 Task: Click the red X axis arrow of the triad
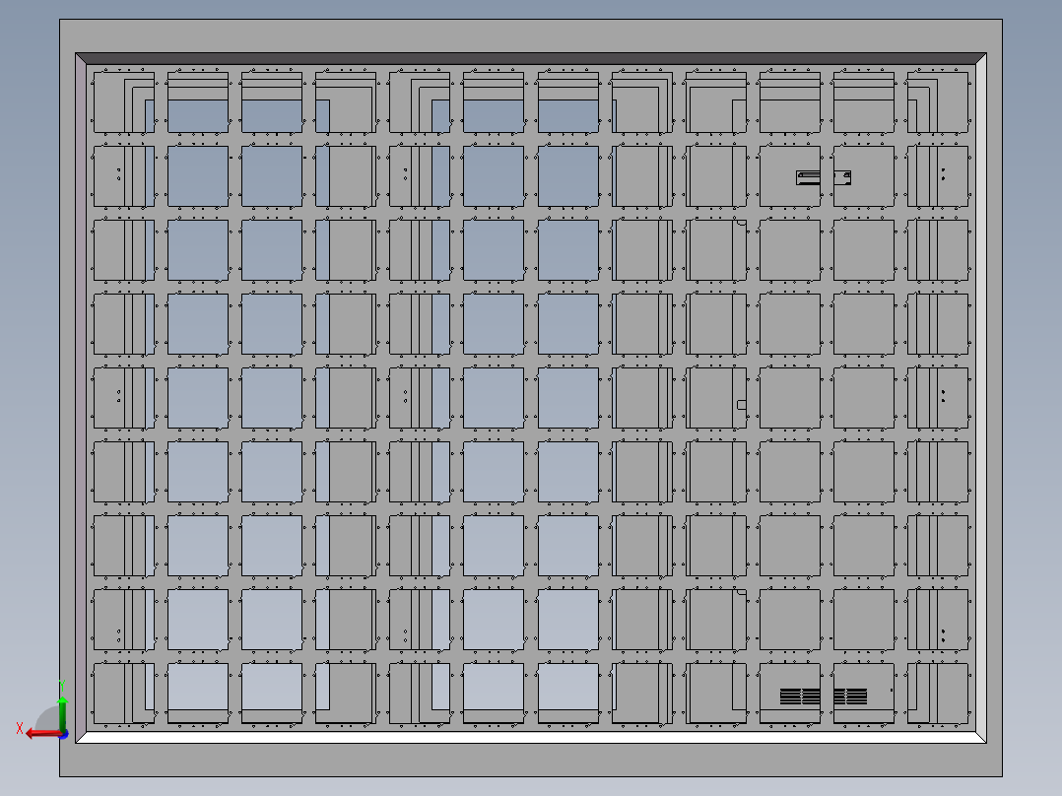(43, 734)
